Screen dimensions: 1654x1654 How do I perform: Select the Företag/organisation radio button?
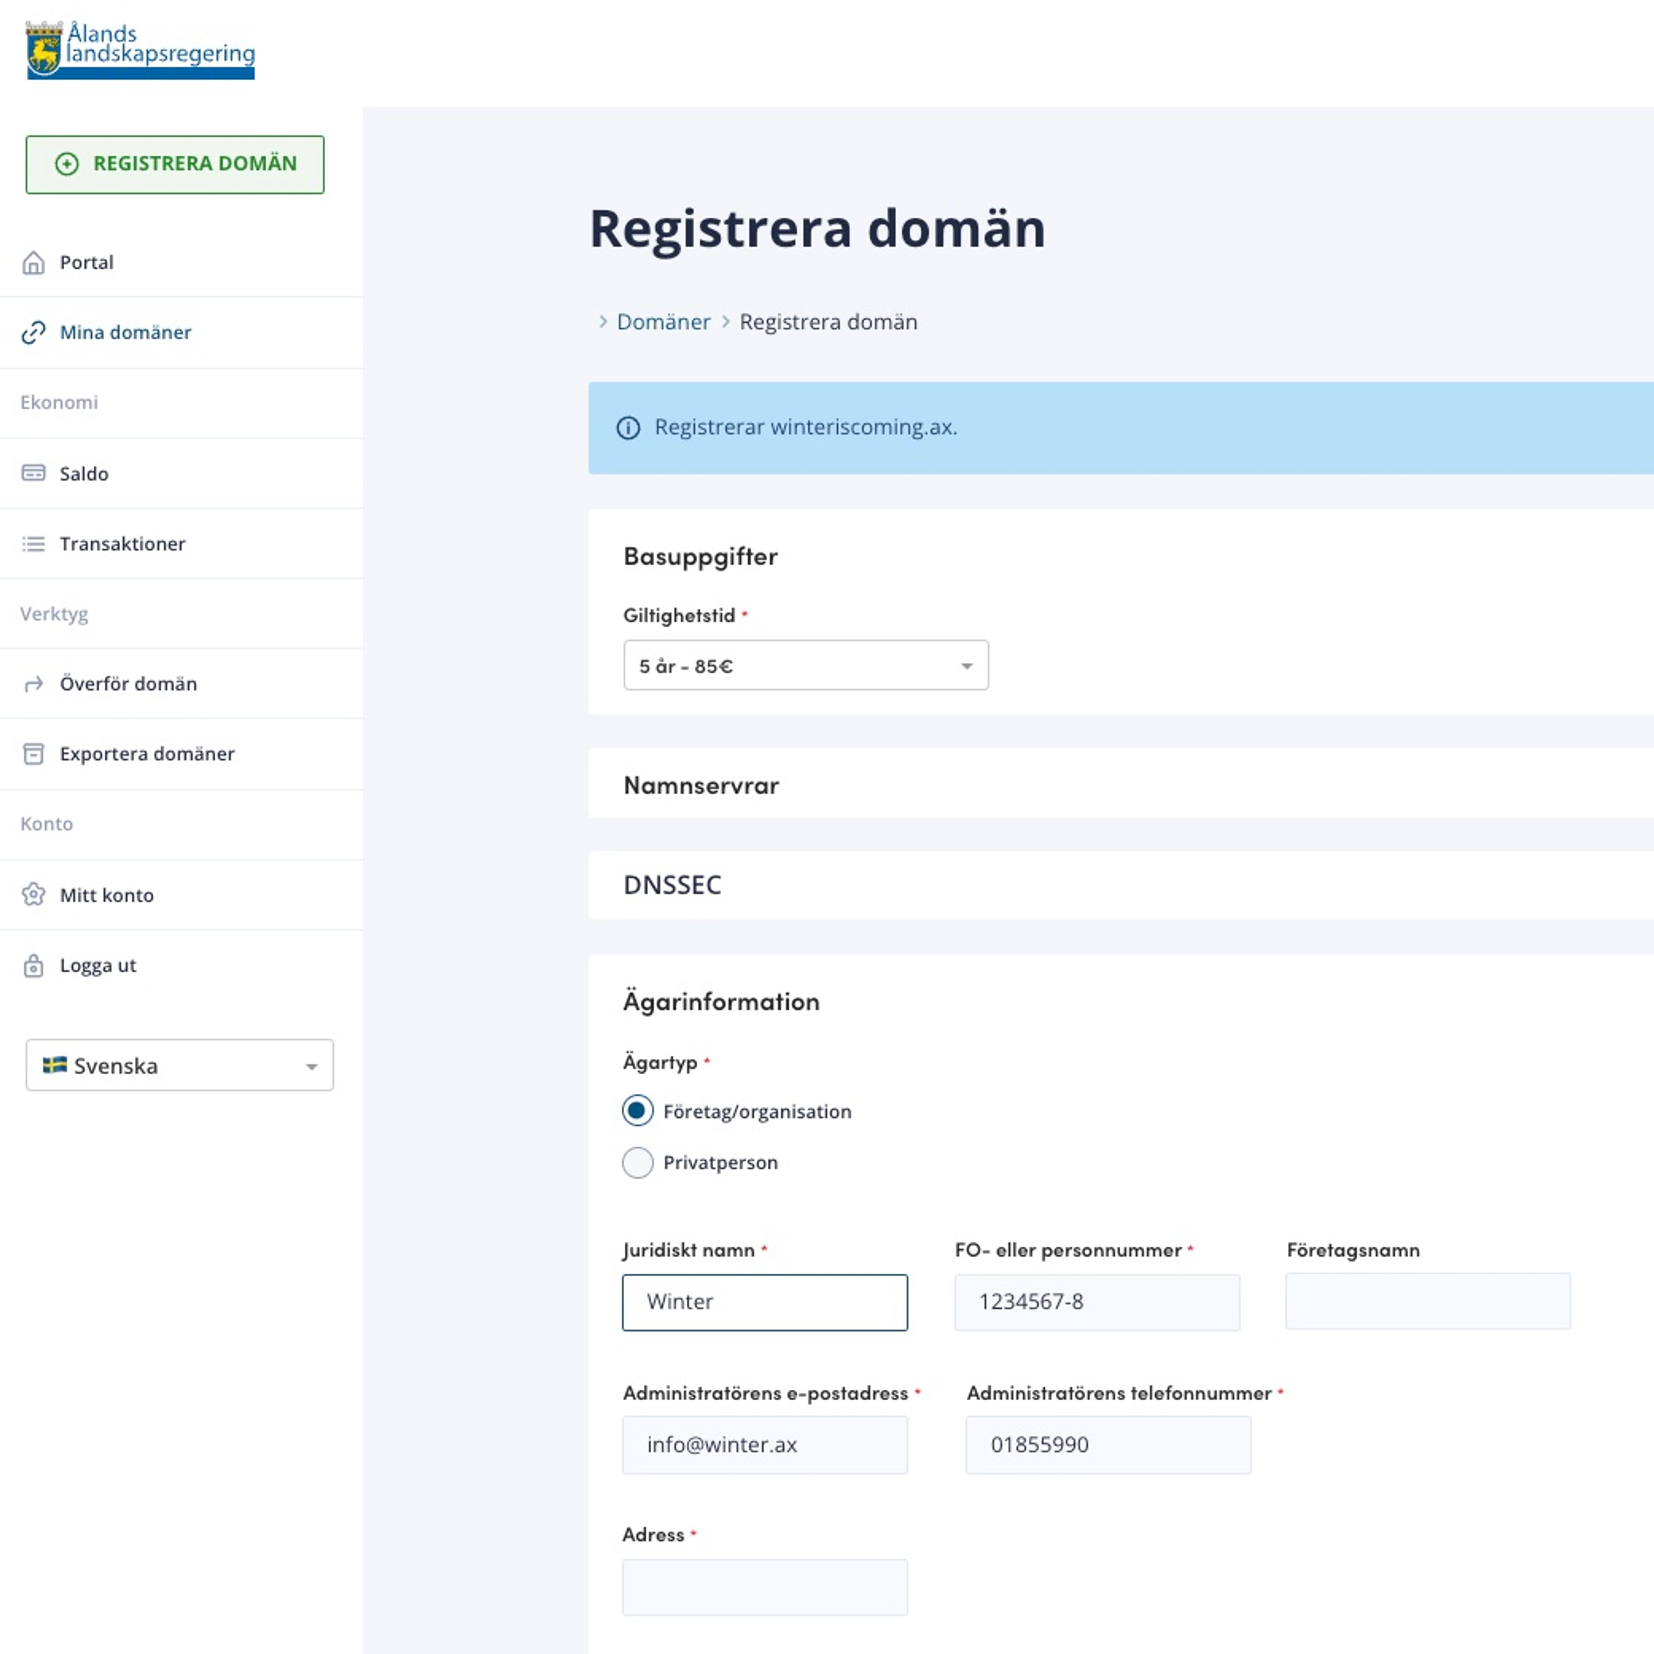coord(638,1111)
